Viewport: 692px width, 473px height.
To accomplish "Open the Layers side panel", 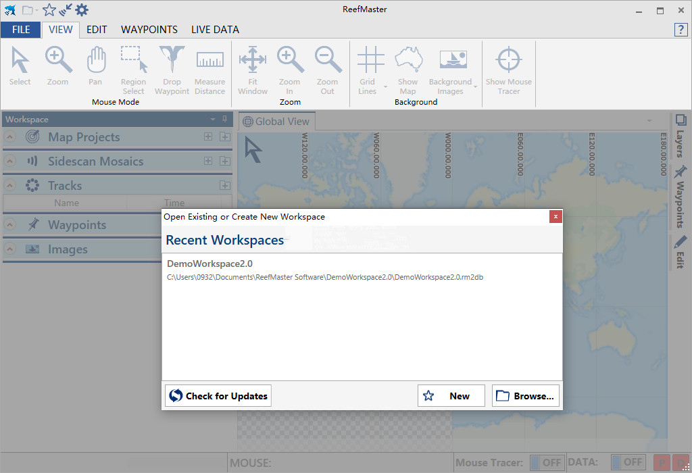I will (x=680, y=136).
